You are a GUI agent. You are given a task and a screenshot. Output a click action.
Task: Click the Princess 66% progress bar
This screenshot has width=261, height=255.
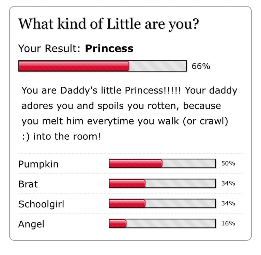pyautogui.click(x=102, y=66)
